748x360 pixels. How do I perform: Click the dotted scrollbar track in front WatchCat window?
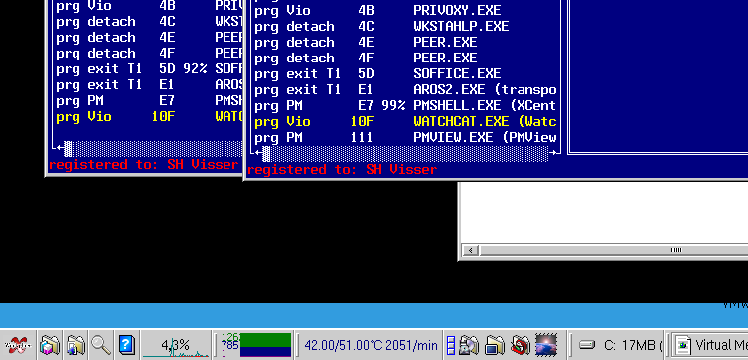410,153
